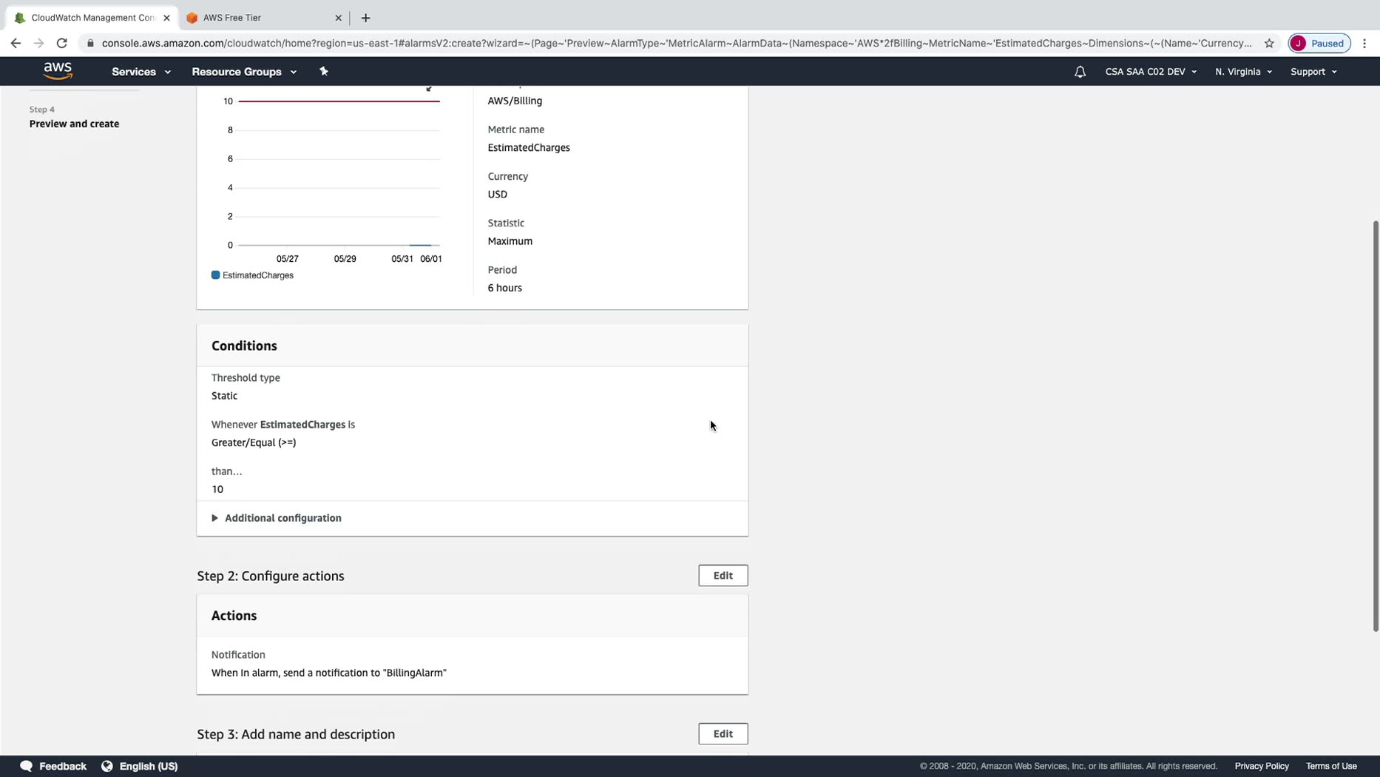Screen dimensions: 1380x777
Task: Close the CloudWatch Management Console tab
Action: (x=166, y=18)
